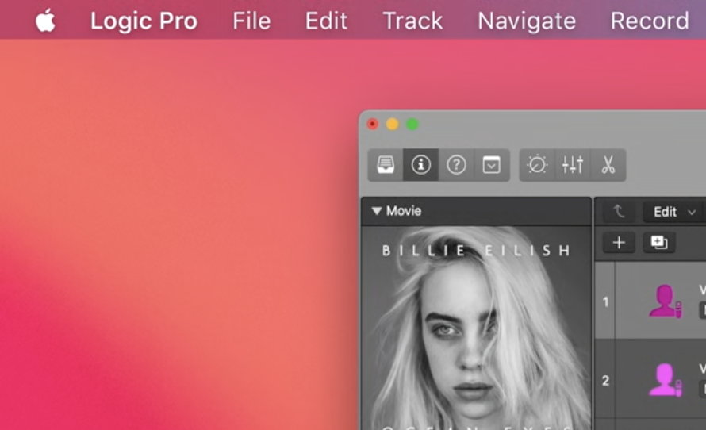Duplicate track with the duplicate button

(x=658, y=243)
